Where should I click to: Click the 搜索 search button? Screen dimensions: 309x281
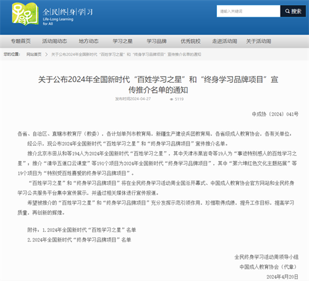pyautogui.click(x=293, y=11)
